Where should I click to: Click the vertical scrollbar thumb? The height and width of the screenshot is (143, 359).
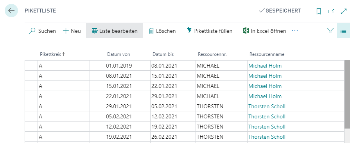[347, 94]
